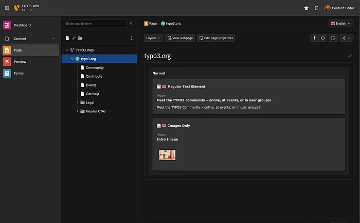Expand the Header CTAs folder
Image resolution: width=360 pixels, height=223 pixels.
(77, 111)
